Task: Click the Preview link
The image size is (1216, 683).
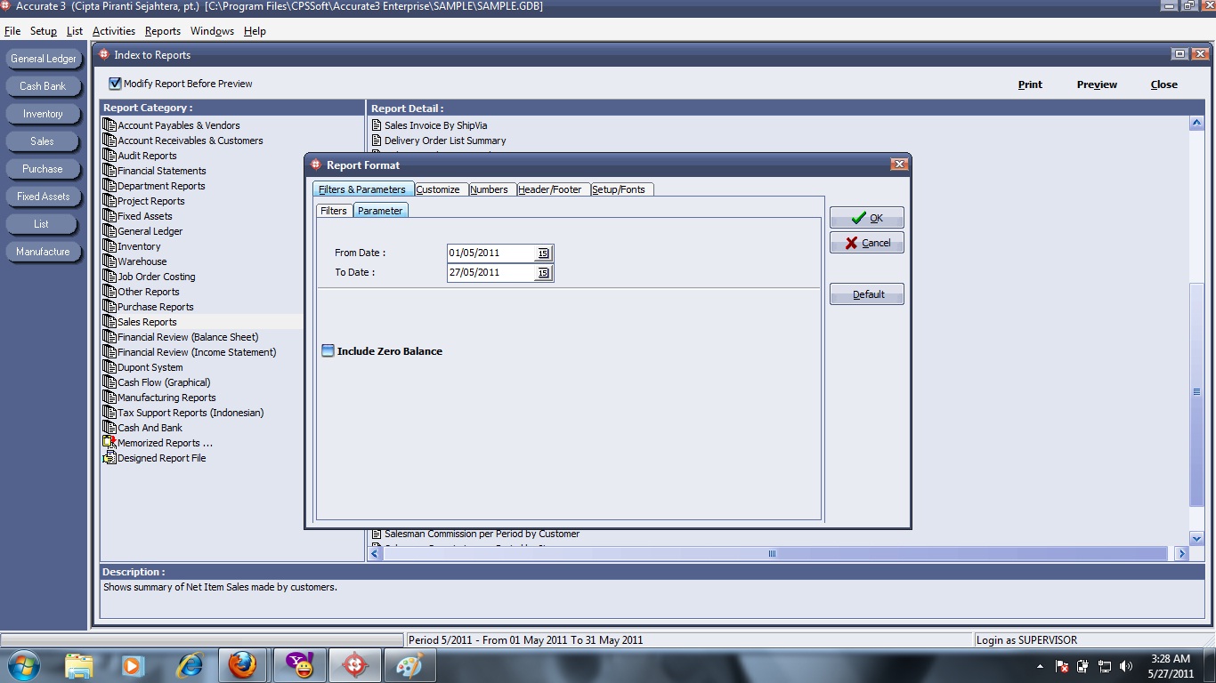Action: 1096,84
